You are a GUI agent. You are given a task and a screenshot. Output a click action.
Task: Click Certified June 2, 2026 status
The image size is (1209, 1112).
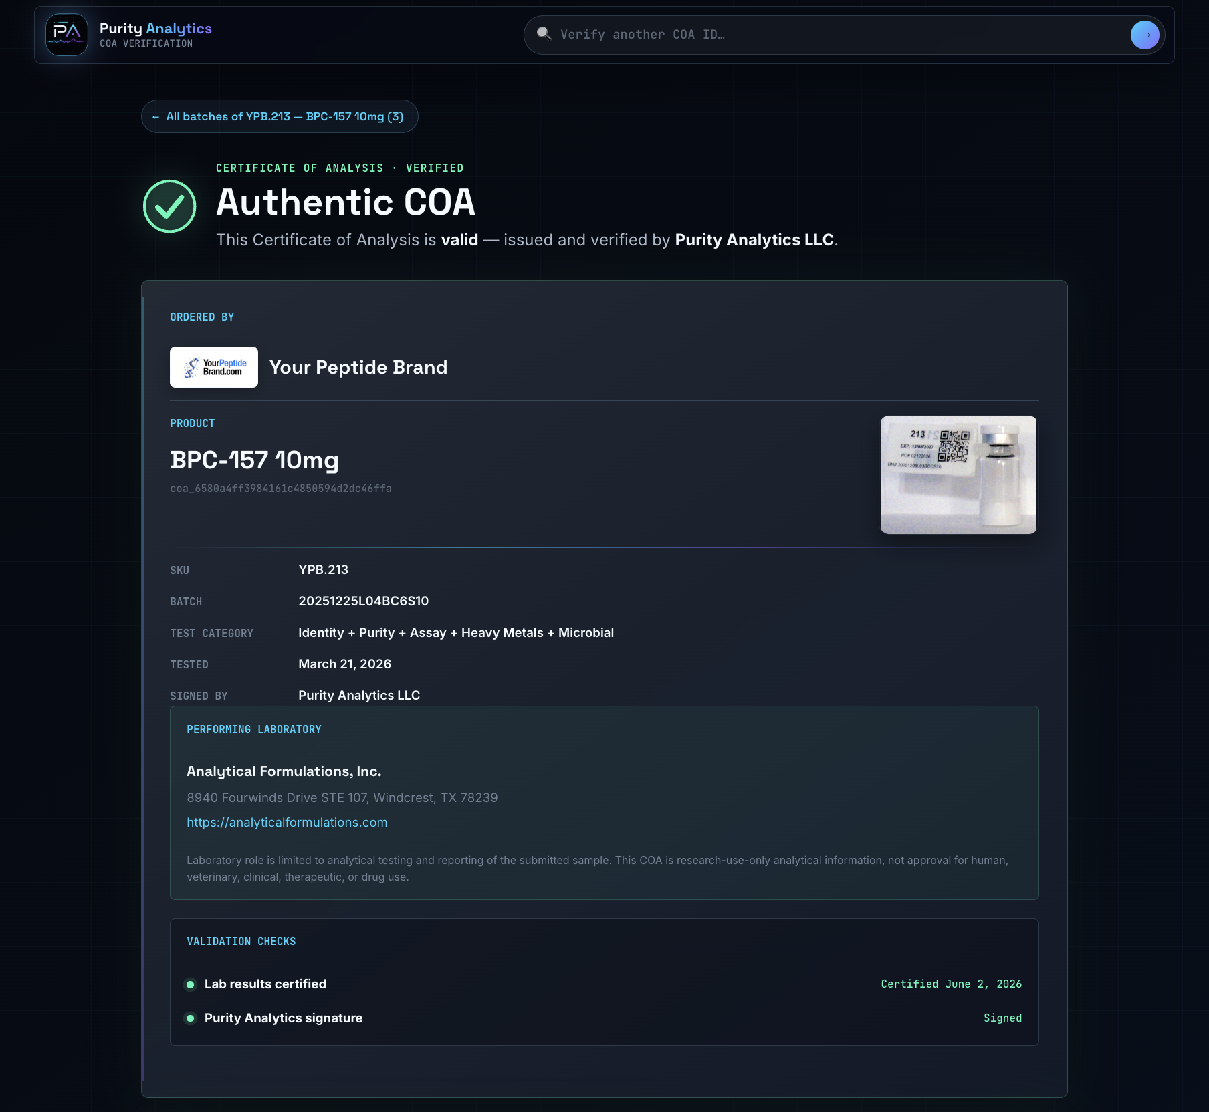[951, 984]
